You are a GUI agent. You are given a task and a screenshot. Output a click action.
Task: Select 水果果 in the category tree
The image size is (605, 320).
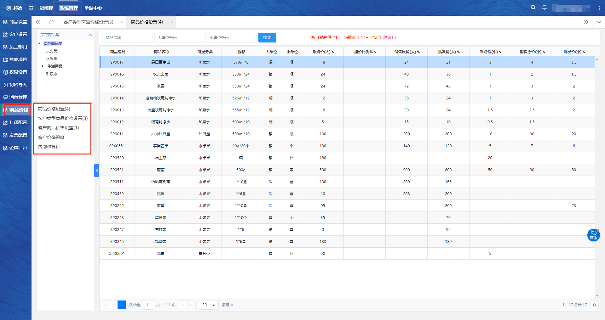click(x=52, y=59)
